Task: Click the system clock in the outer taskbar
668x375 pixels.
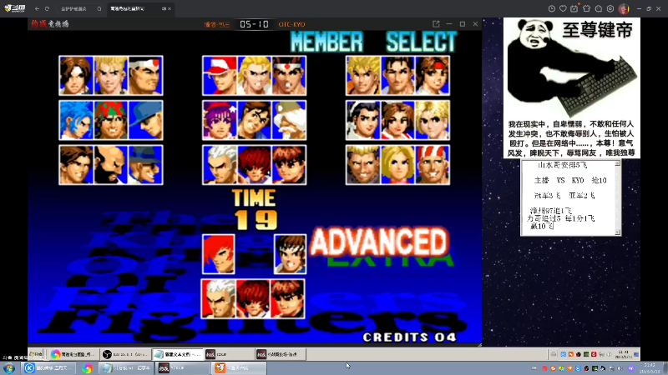Action: pyautogui.click(x=650, y=368)
